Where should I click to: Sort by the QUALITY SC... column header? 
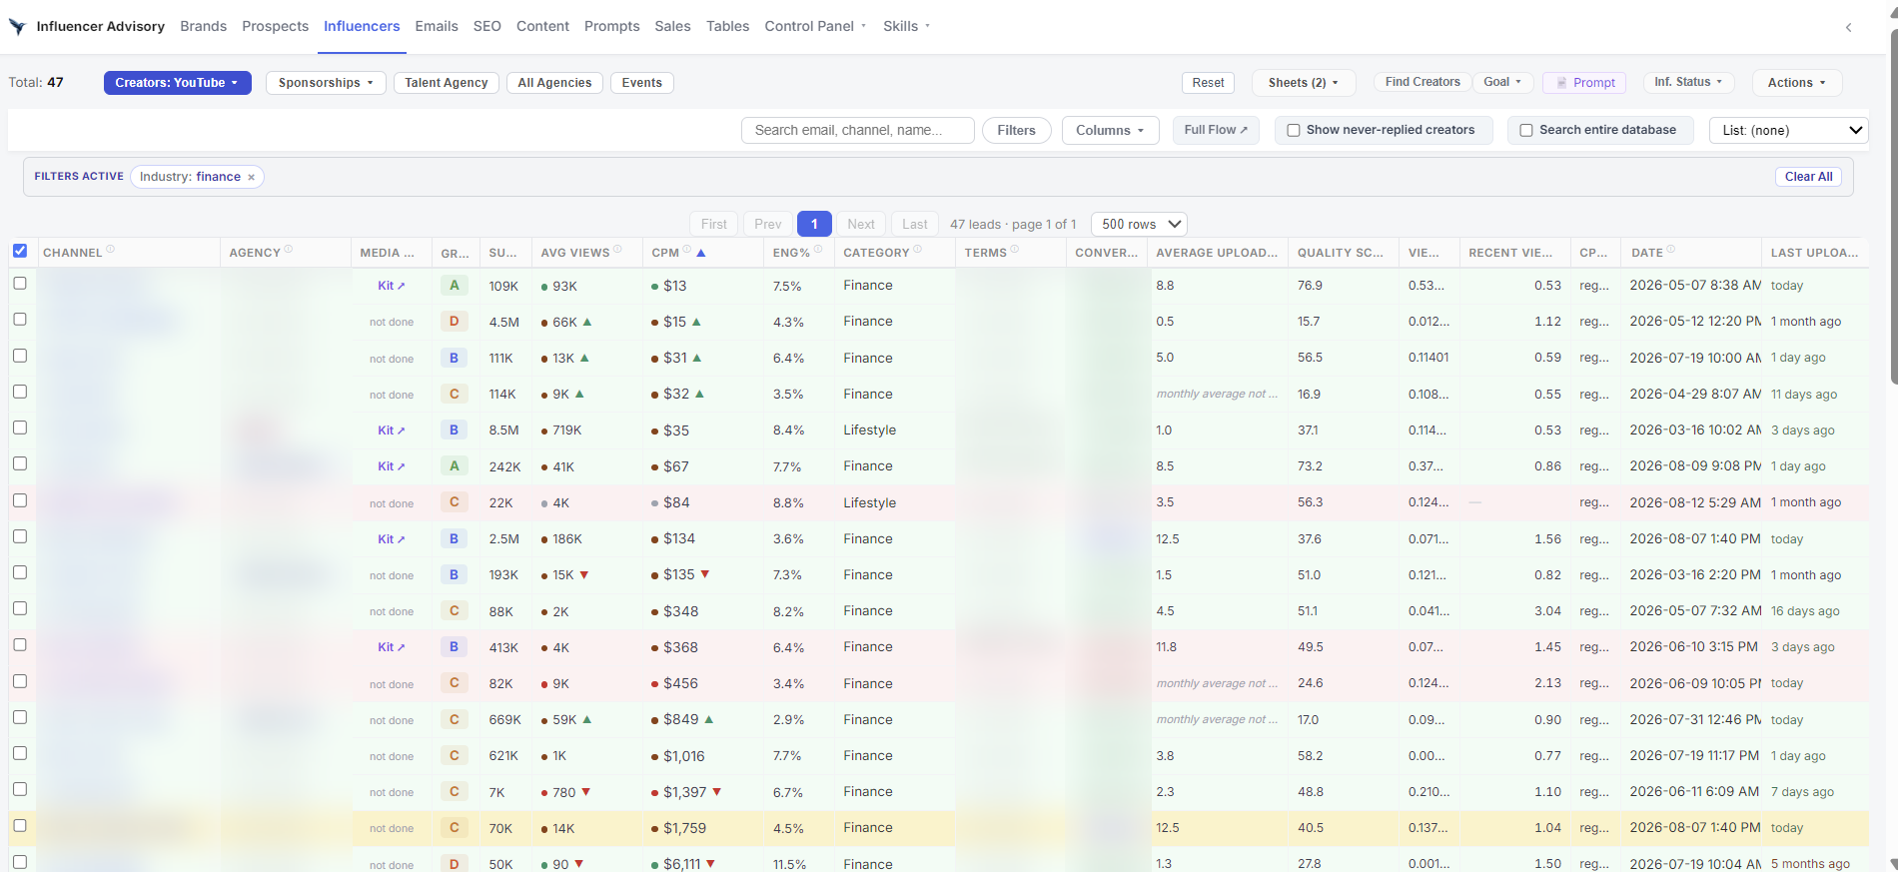(1341, 253)
